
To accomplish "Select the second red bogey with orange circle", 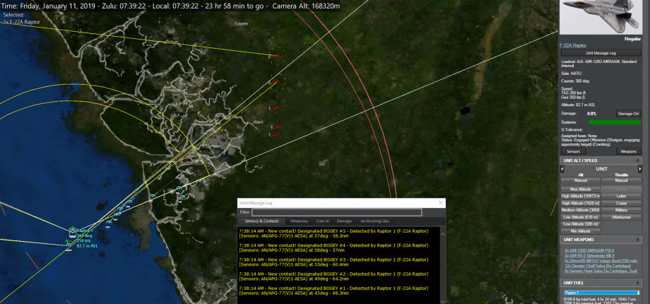I will click(x=276, y=81).
